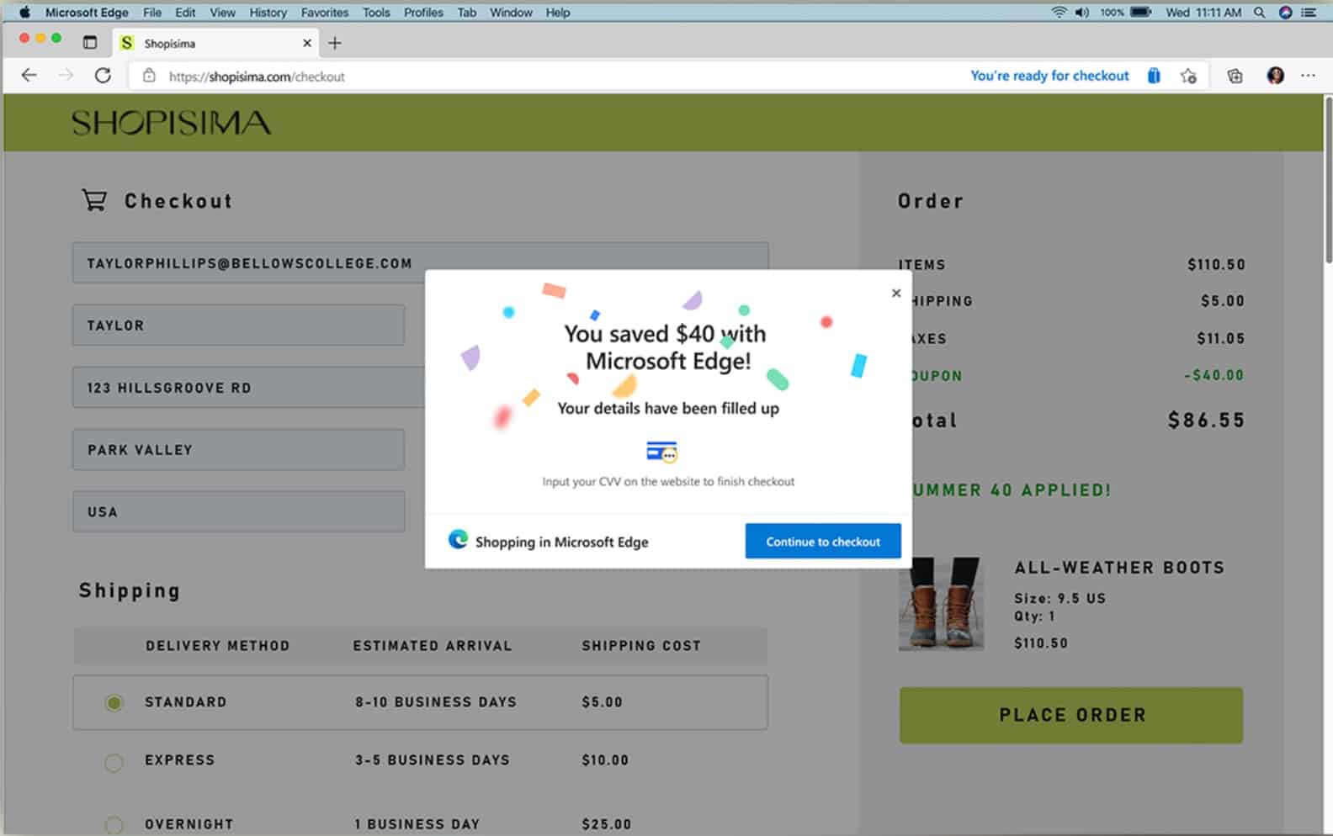Close the Shopisima tab
The image size is (1333, 836).
pos(307,43)
